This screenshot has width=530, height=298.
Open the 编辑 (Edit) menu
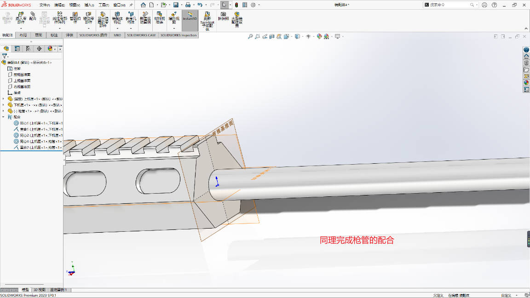(x=59, y=5)
